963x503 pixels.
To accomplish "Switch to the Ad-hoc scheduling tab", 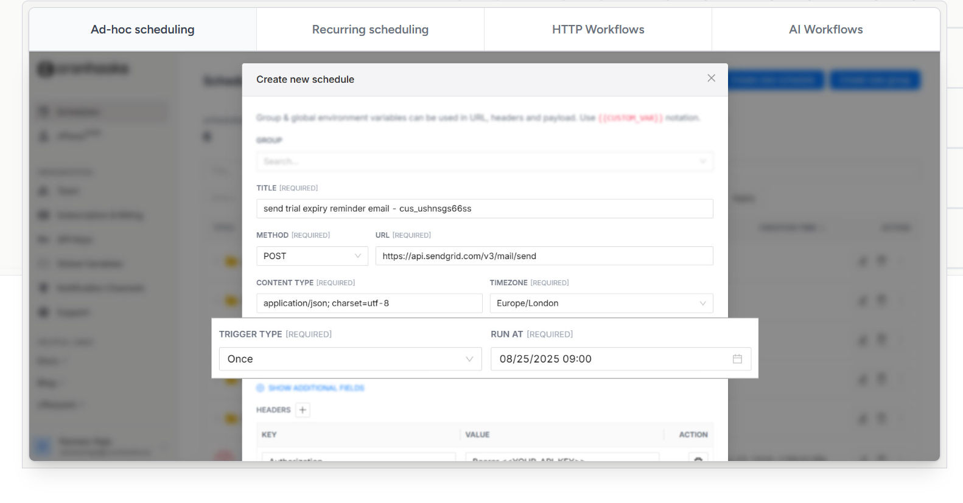I will point(142,29).
